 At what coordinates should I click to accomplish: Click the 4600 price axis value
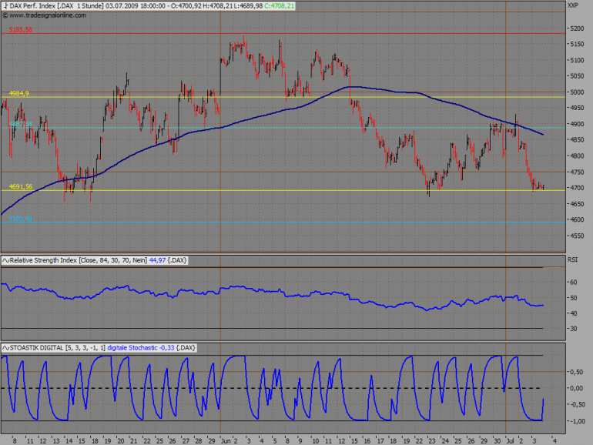coord(576,219)
